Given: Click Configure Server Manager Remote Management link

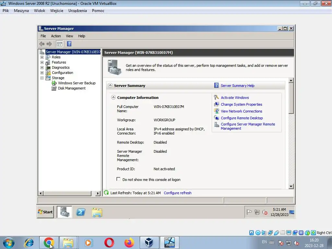Looking at the screenshot, I should (x=248, y=126).
